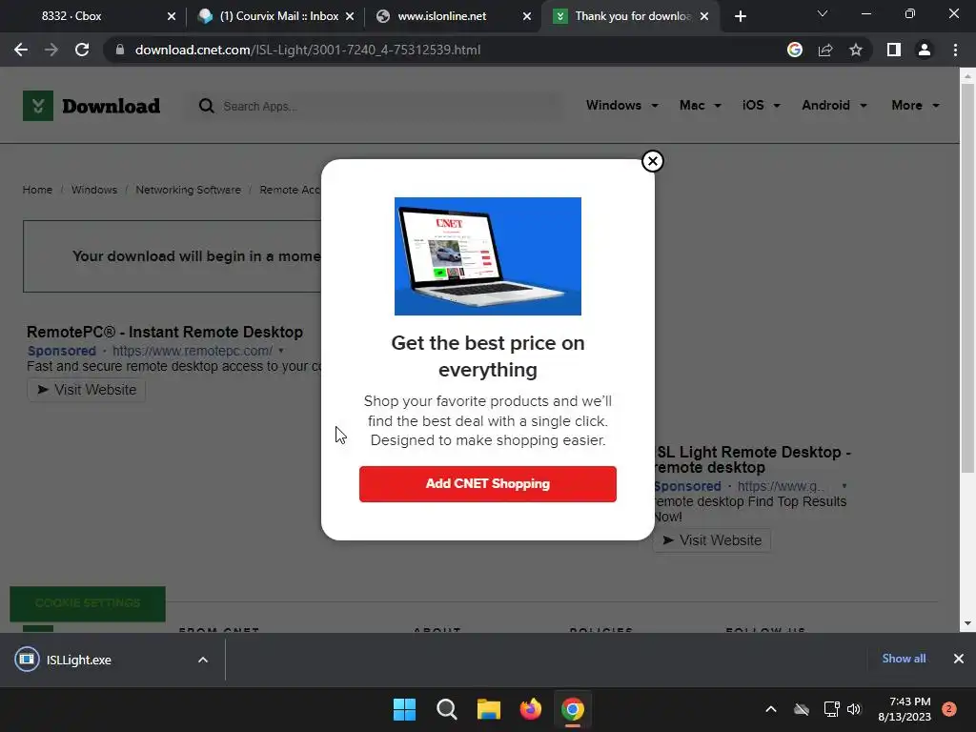The image size is (976, 732).
Task: Reload the current page
Action: point(82,50)
